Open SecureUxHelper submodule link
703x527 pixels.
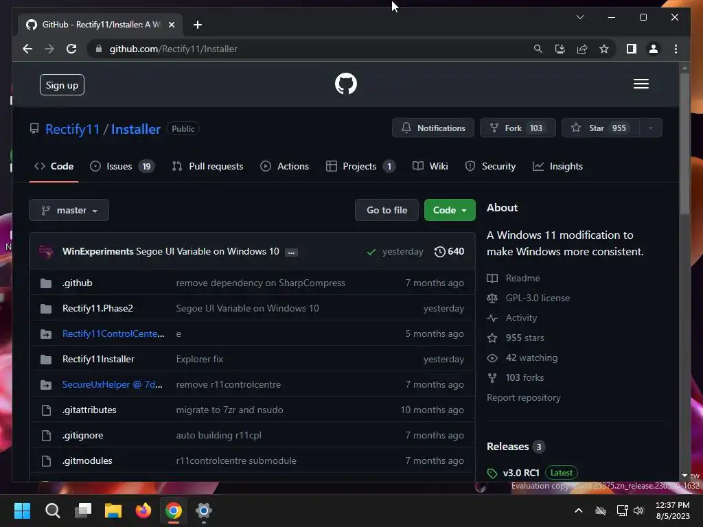pos(113,384)
